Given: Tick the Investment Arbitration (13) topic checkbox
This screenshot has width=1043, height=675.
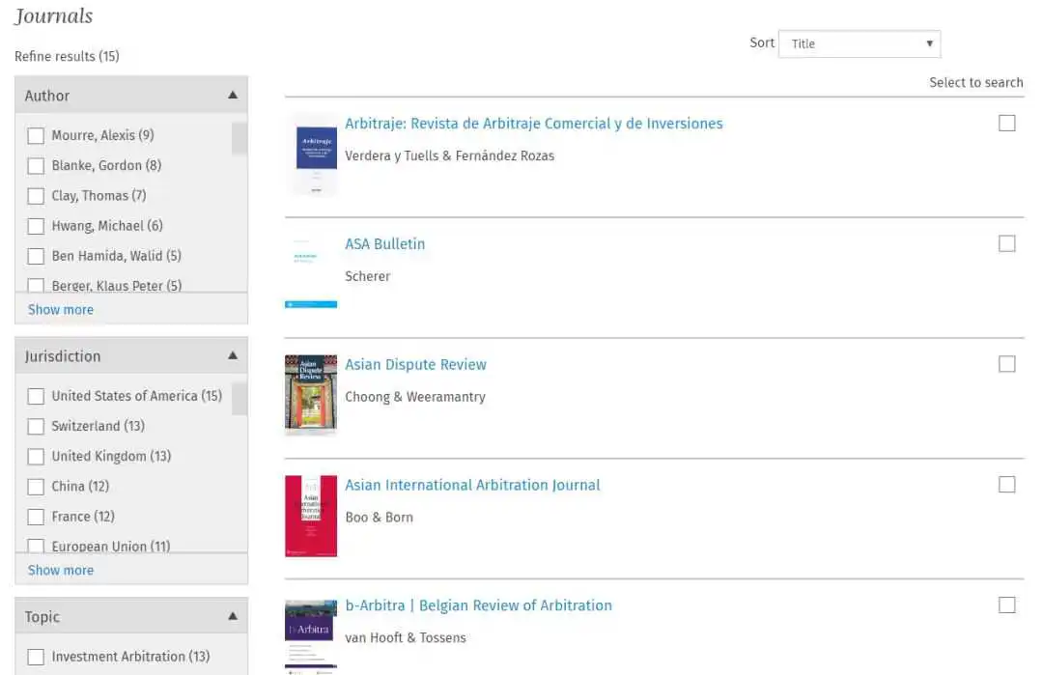Looking at the screenshot, I should (36, 657).
